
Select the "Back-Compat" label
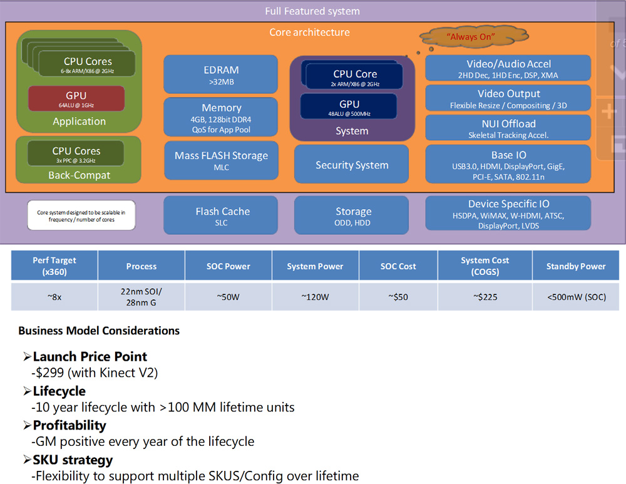click(79, 175)
